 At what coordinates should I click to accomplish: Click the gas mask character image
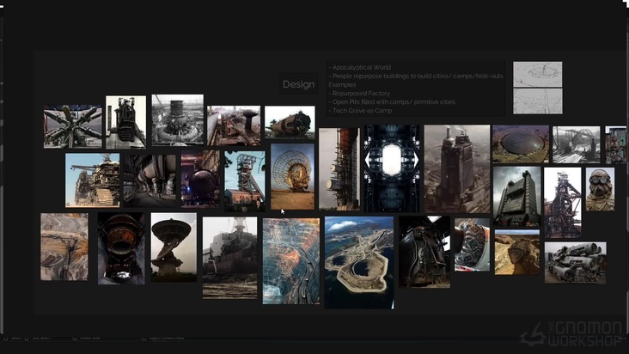tap(600, 189)
